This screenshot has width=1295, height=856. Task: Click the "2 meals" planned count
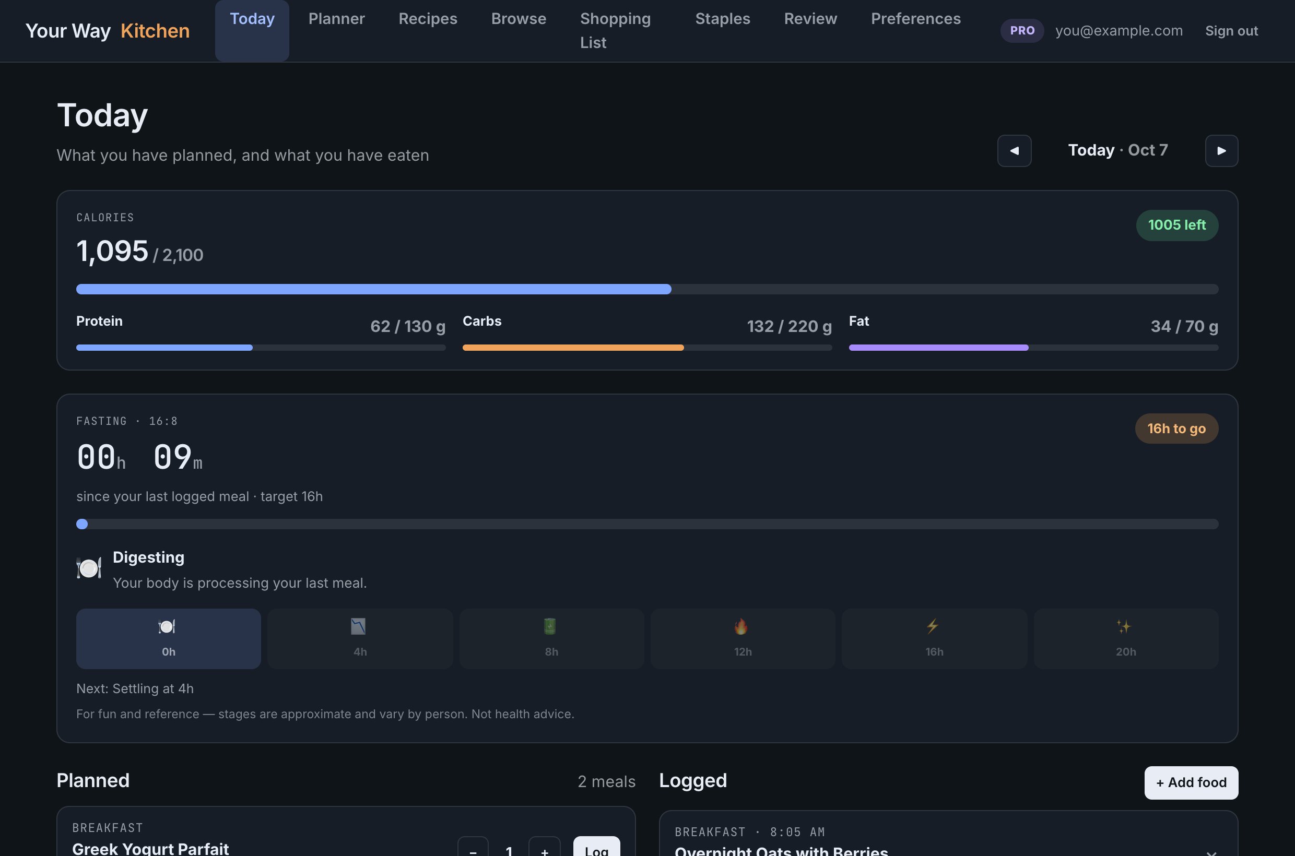(x=606, y=781)
